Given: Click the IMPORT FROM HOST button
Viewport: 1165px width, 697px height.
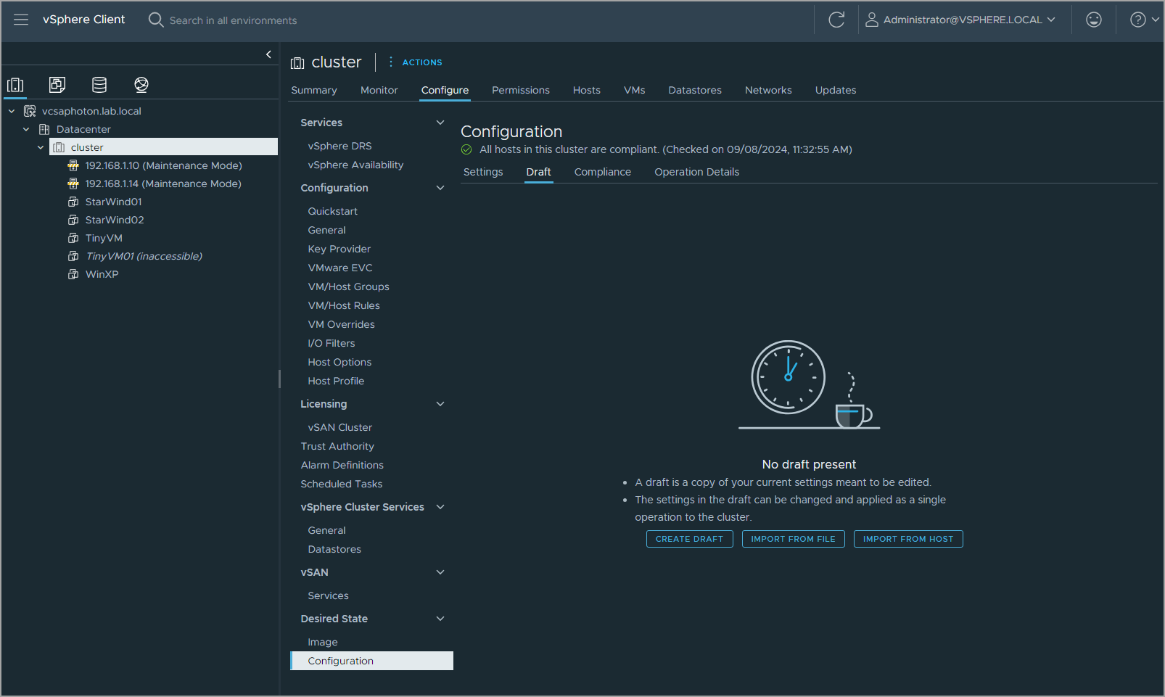Looking at the screenshot, I should (908, 539).
